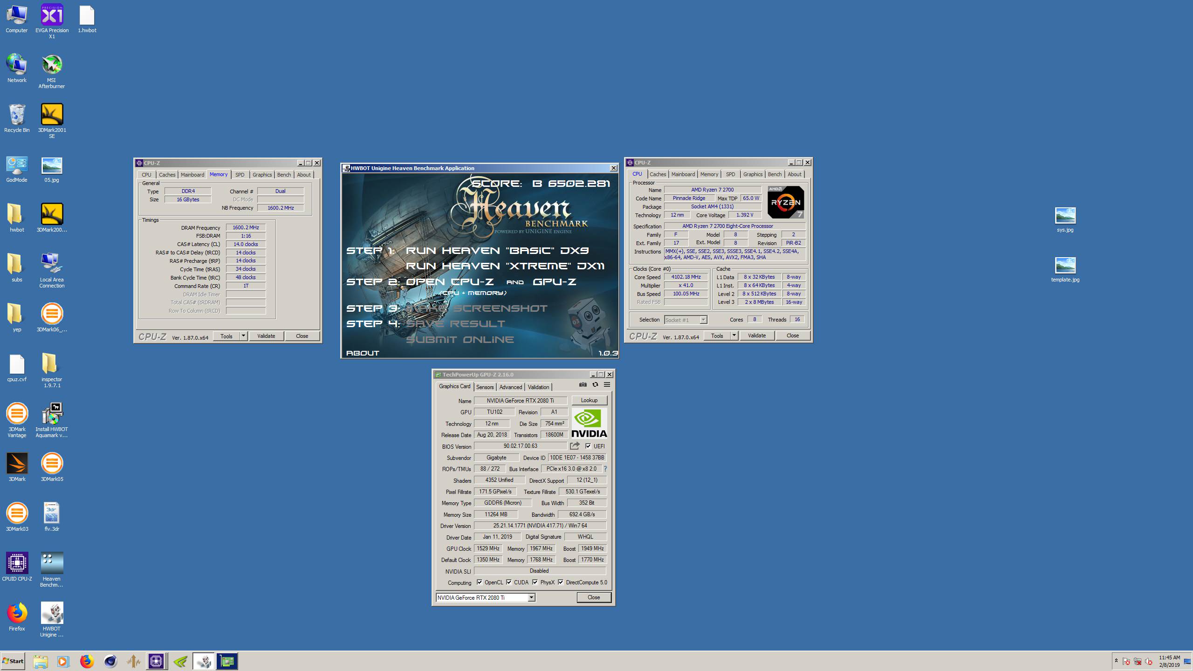The image size is (1193, 671).
Task: Click the GPU-Z Name field RTX 2080 Ti
Action: [x=520, y=400]
